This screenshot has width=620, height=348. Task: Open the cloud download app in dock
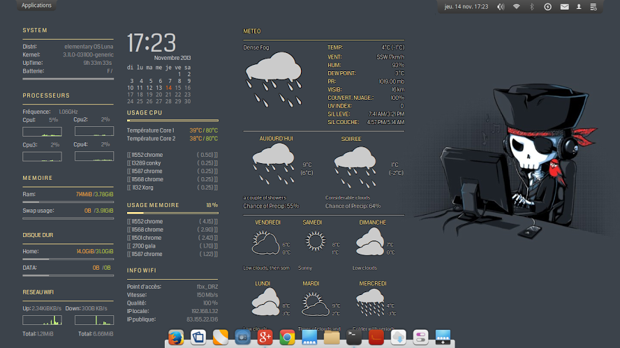[x=398, y=338]
